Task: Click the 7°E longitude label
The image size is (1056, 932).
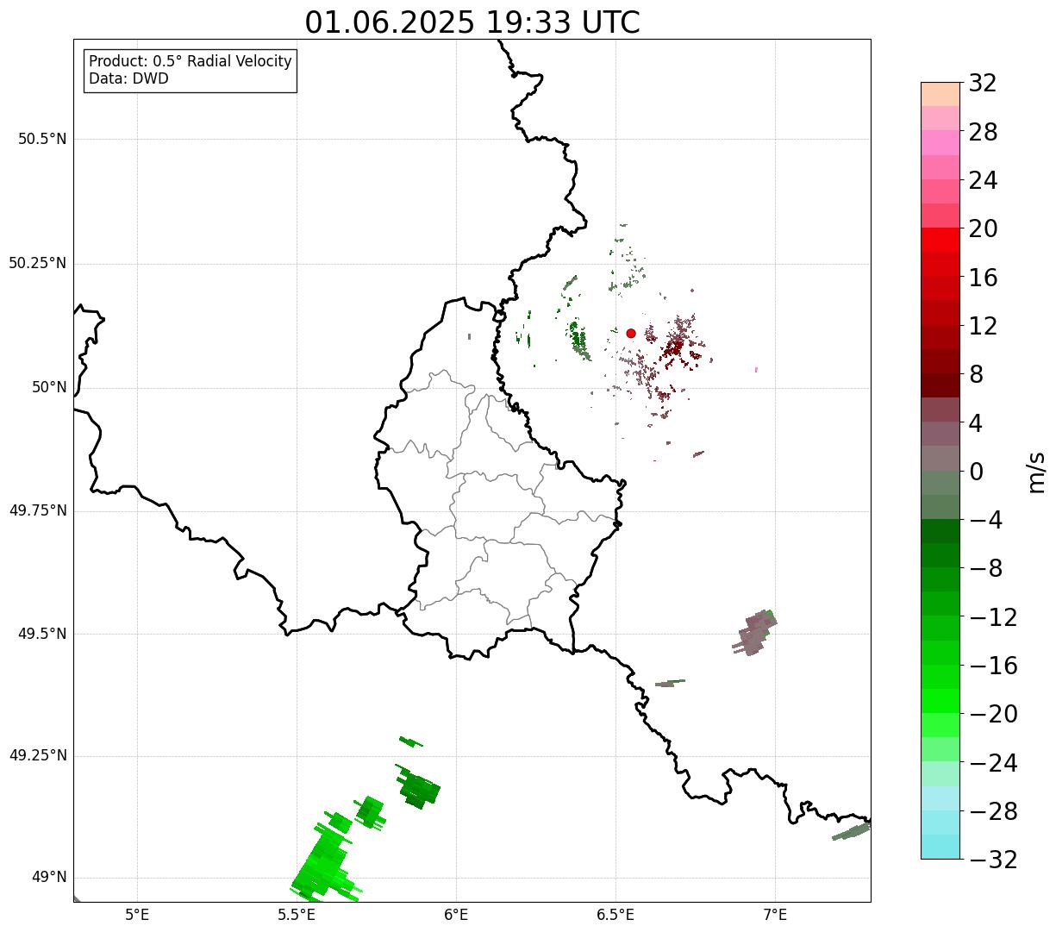Action: point(775,915)
